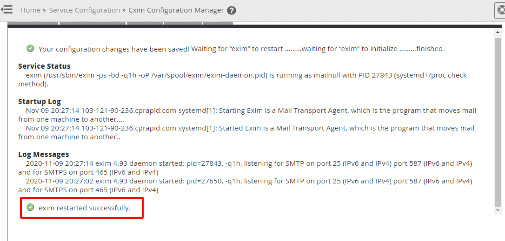505x241 pixels.
Task: Click the 'exim restarted successfully' message
Action: coord(84,208)
